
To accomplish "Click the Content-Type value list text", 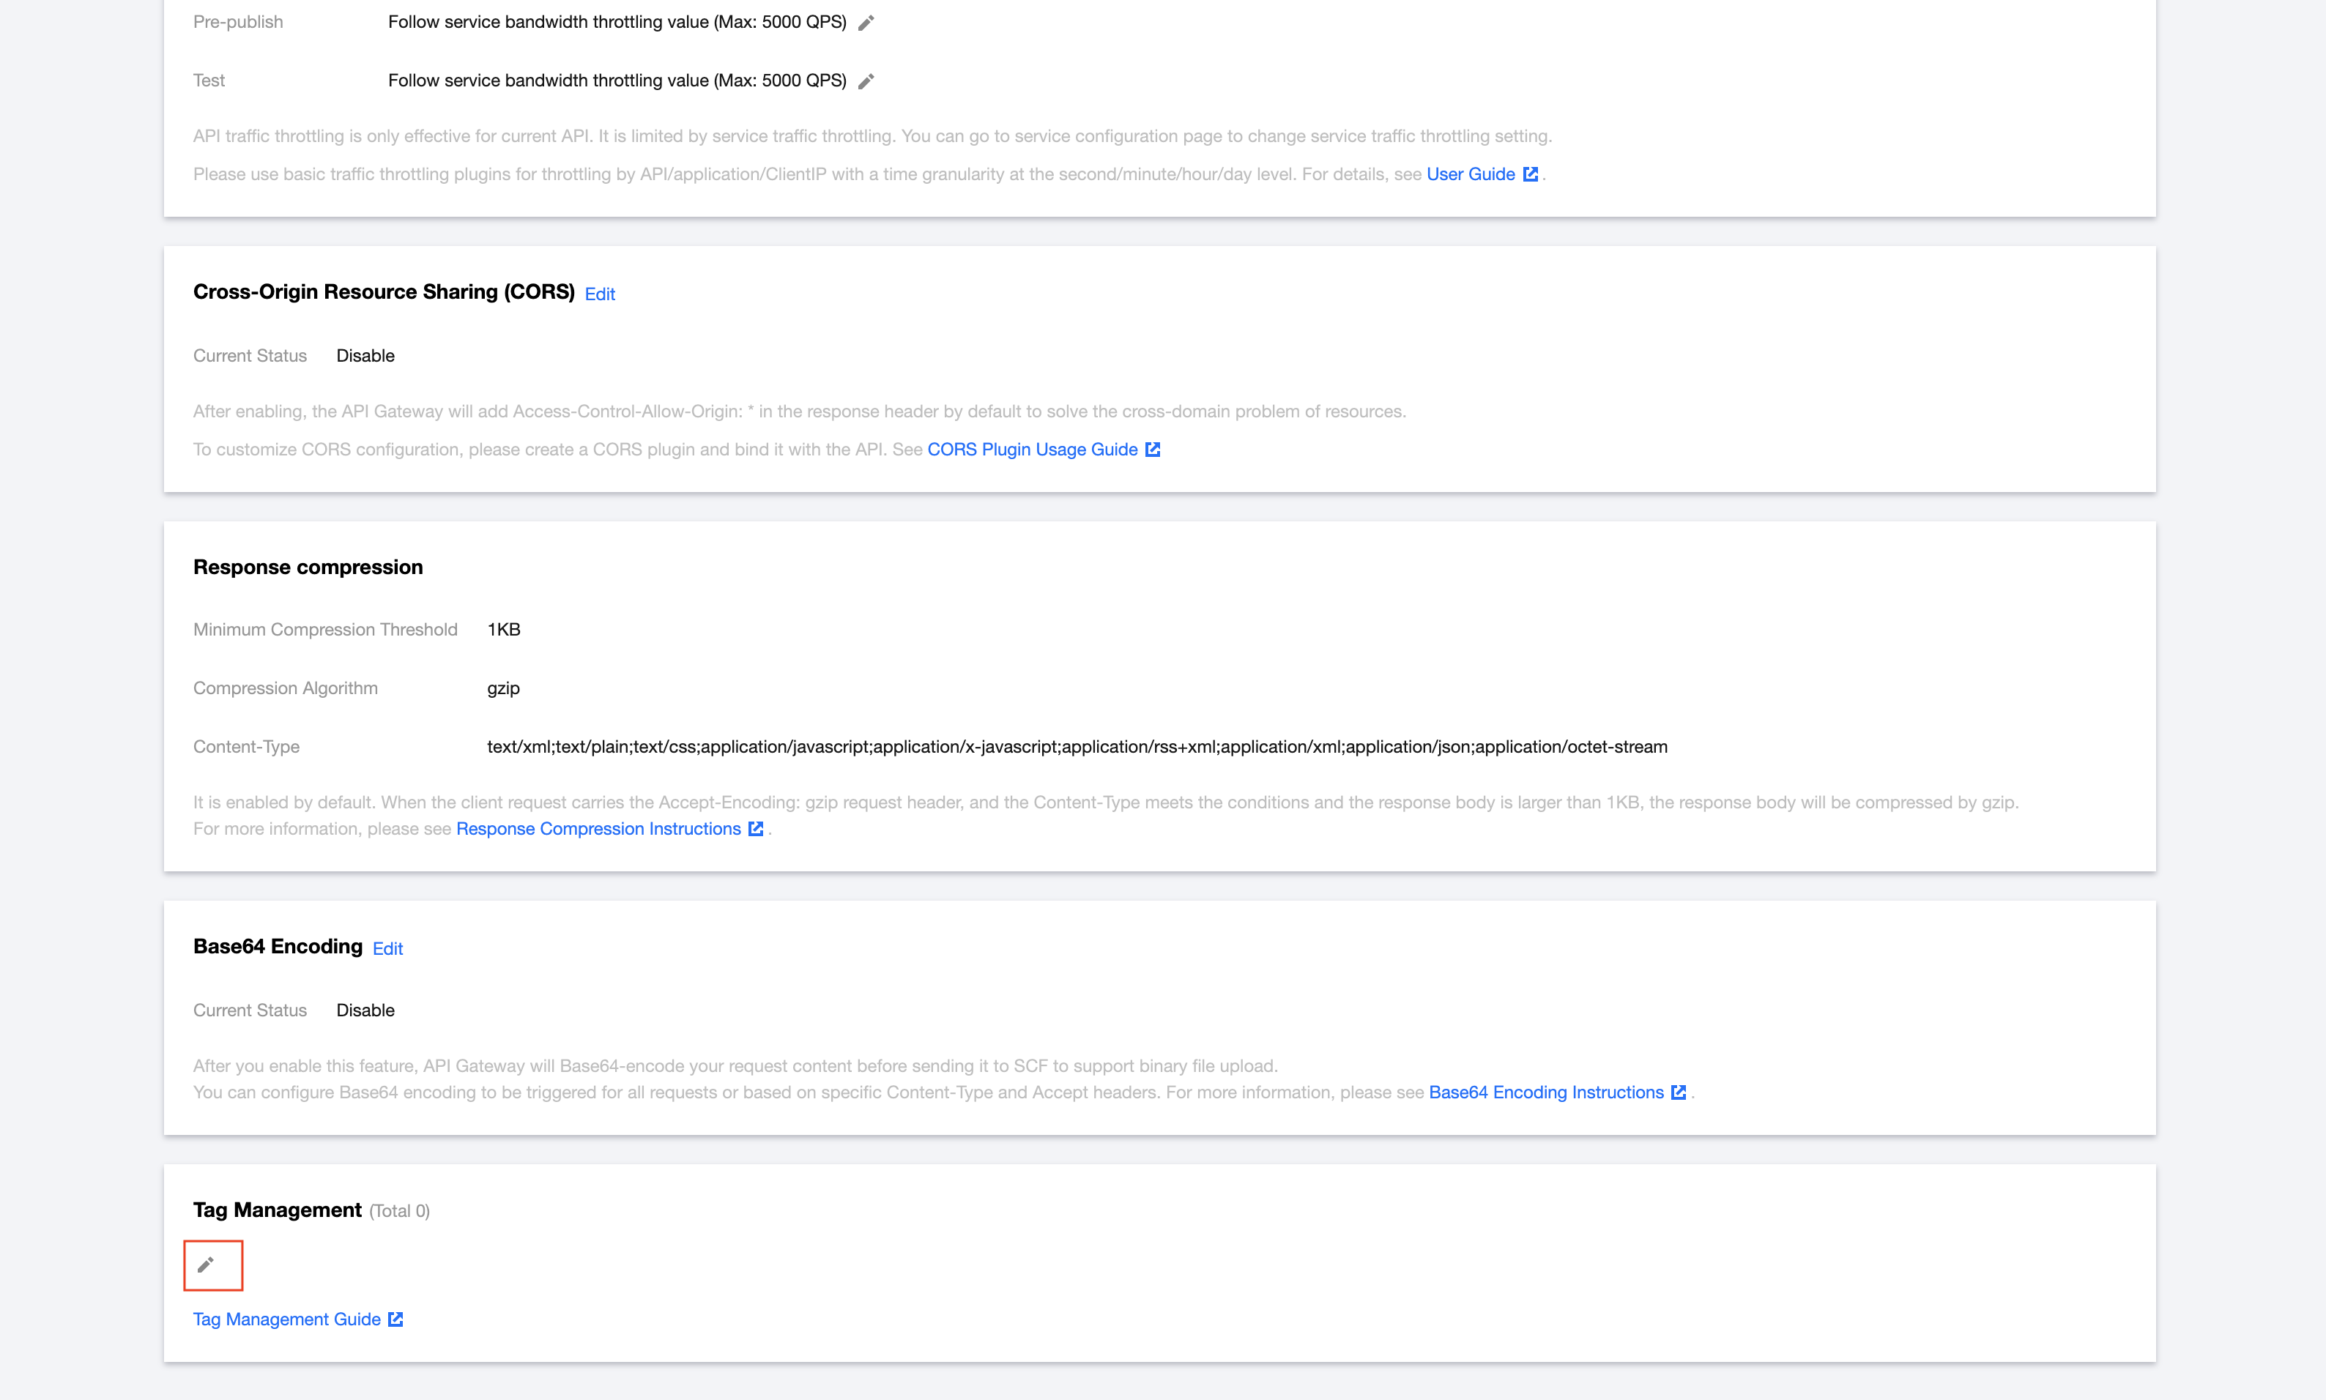I will coord(1077,747).
